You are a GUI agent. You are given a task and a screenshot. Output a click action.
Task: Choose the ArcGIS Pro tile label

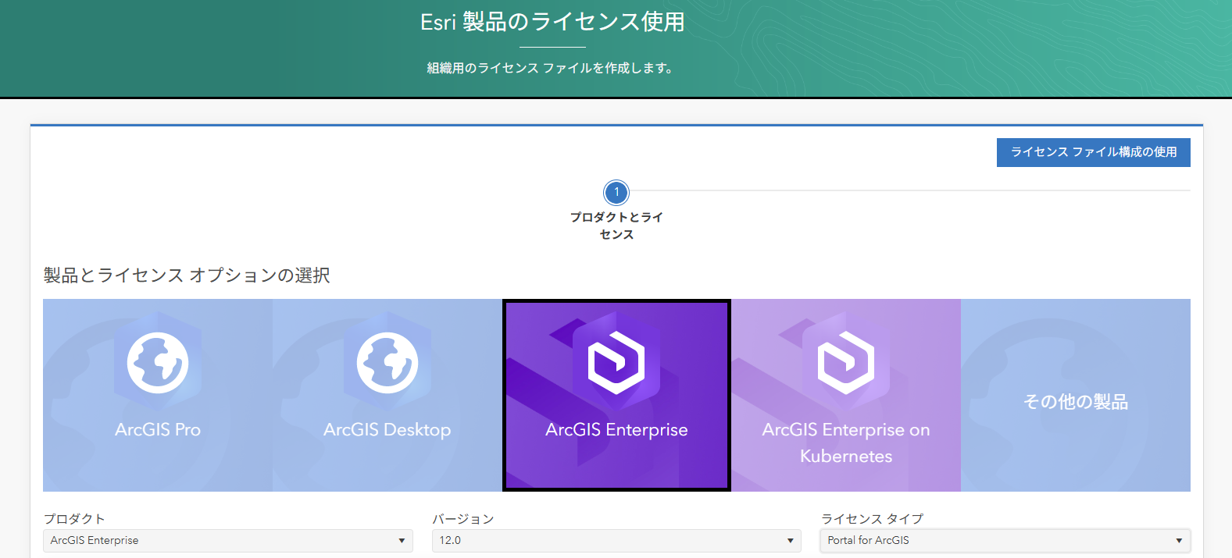[x=158, y=430]
